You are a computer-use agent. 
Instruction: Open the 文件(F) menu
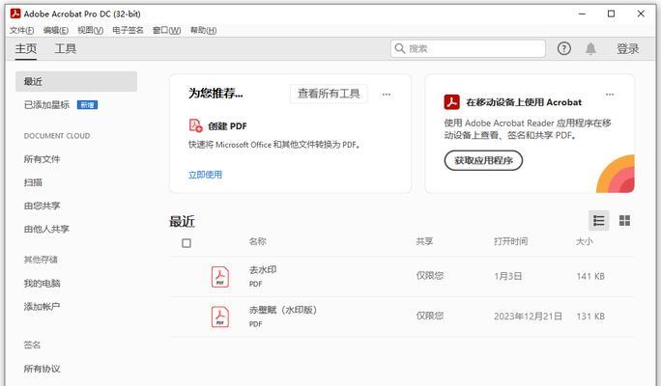click(21, 30)
